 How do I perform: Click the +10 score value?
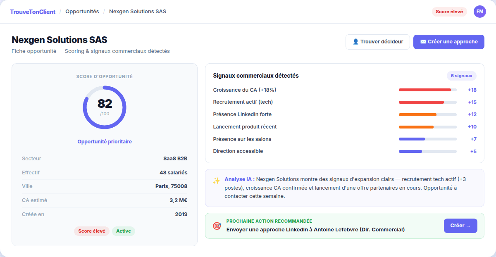[472, 127]
